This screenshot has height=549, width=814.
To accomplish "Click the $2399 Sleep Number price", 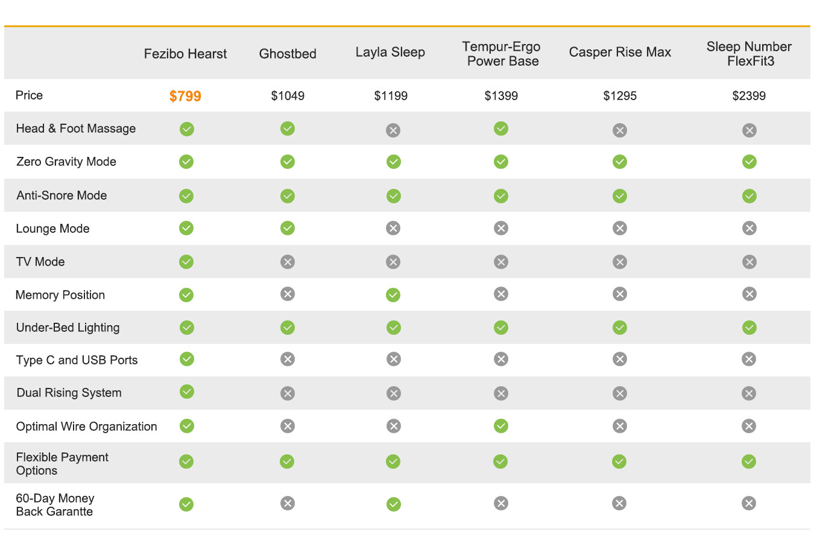I will click(749, 96).
